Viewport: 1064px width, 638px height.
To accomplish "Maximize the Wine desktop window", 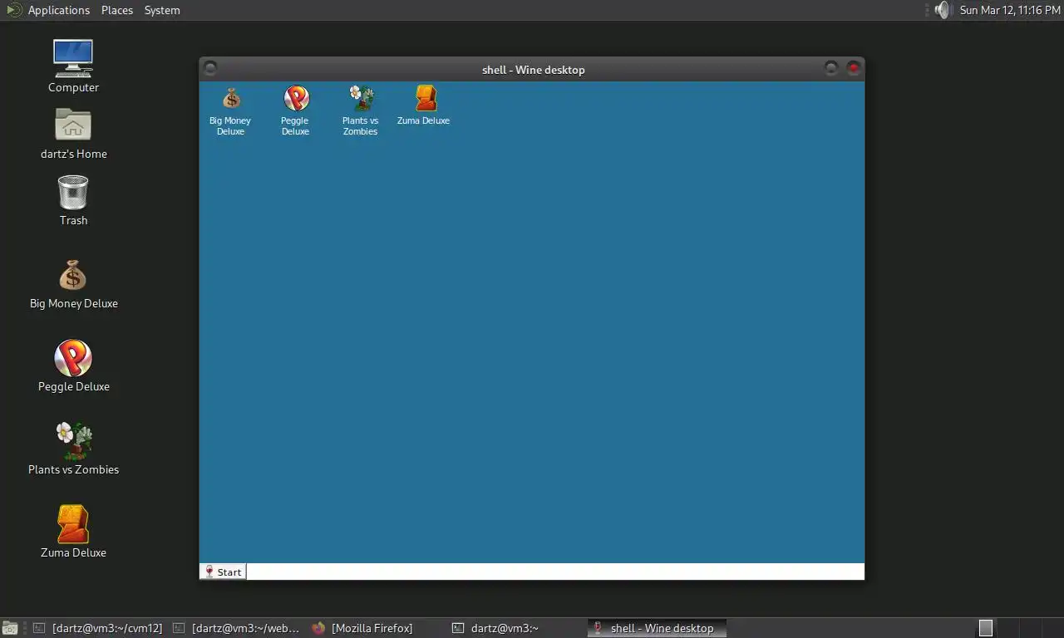I will [831, 68].
